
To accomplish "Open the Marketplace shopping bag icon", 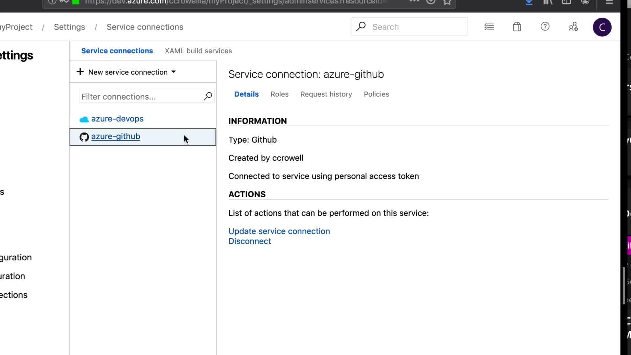I will [517, 27].
